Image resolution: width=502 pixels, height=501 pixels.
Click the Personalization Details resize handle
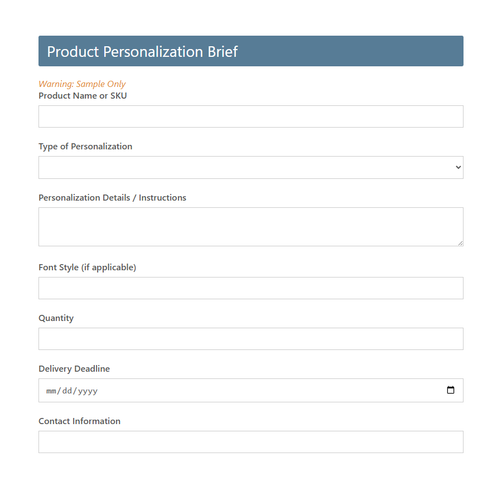click(461, 243)
